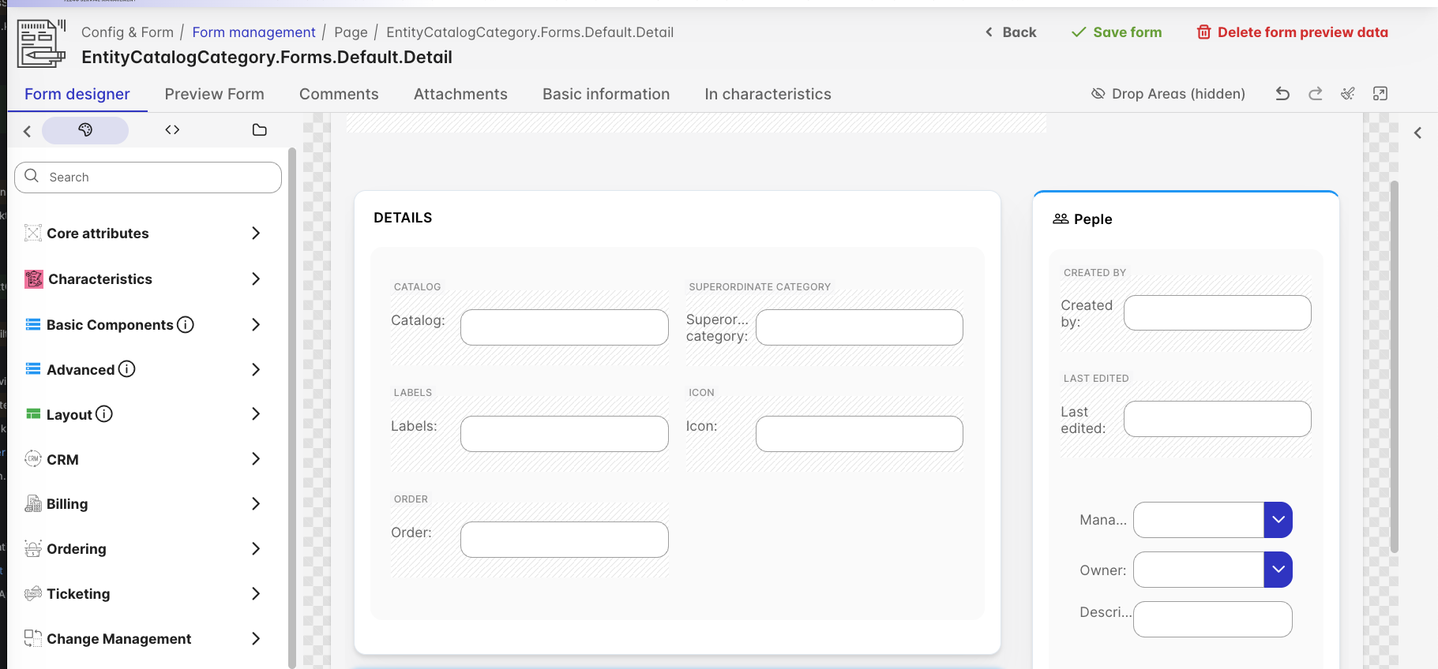Expand the Ticketing components group

(x=255, y=594)
